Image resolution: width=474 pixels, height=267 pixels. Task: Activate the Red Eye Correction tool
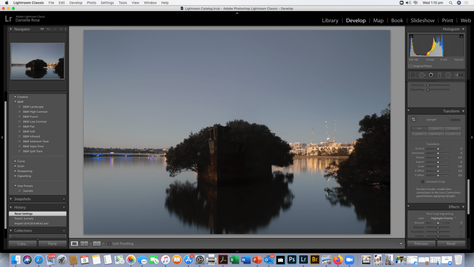click(x=430, y=75)
